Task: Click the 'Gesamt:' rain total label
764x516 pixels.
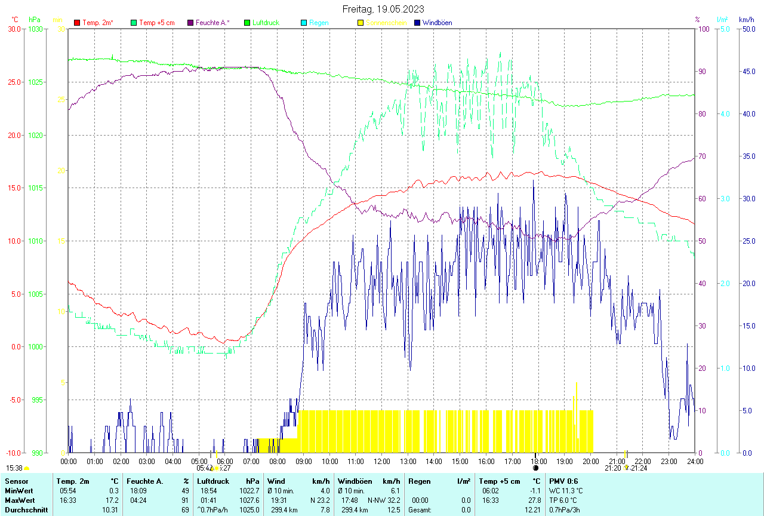Action: click(x=420, y=510)
